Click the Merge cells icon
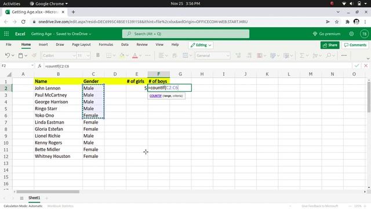 click(x=185, y=56)
